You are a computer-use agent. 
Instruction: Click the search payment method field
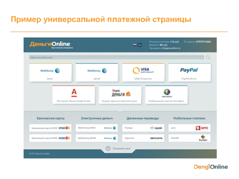click(117, 58)
